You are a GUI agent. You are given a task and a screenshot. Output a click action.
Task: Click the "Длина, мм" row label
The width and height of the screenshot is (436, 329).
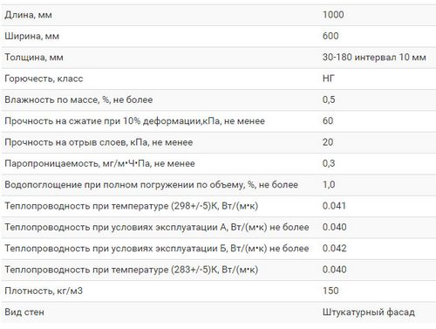(28, 15)
